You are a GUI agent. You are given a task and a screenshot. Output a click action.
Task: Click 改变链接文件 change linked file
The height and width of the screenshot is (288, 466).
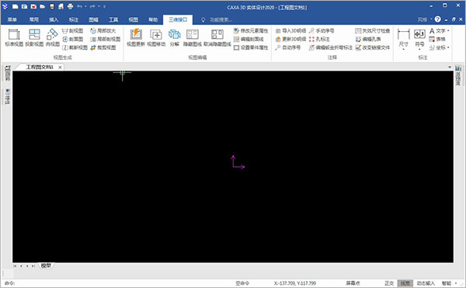click(x=372, y=47)
